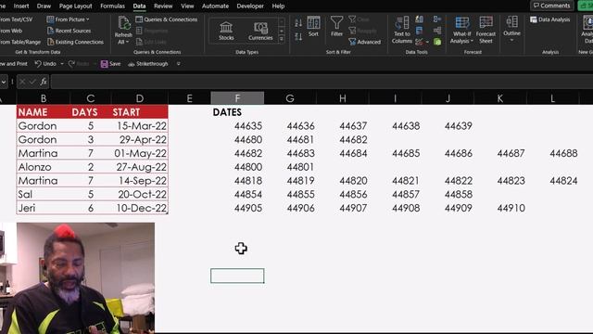Click the From Web button

click(11, 31)
